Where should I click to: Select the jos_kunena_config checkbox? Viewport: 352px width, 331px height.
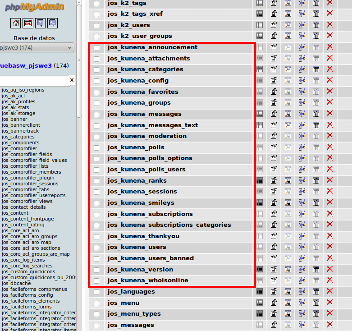coord(96,81)
